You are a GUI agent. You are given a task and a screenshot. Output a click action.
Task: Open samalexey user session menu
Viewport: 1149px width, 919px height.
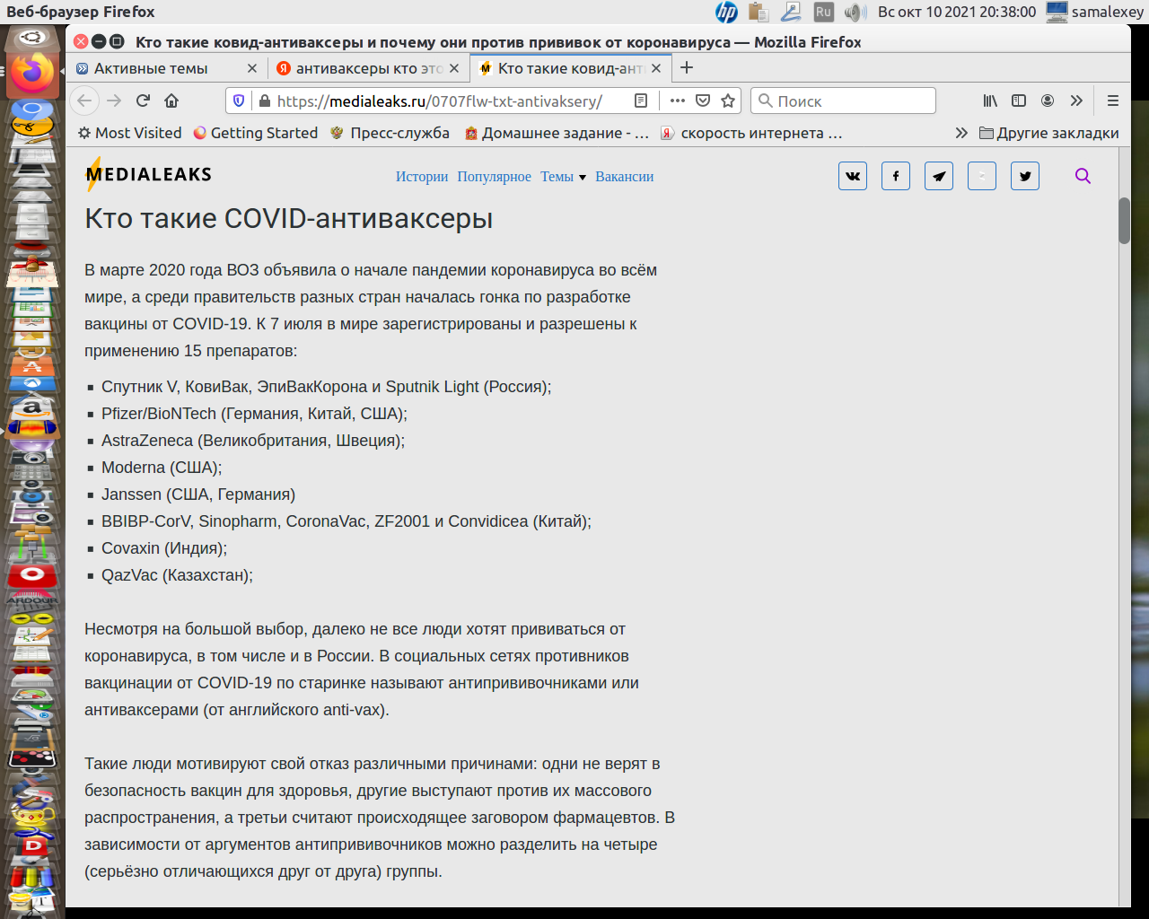(1095, 12)
